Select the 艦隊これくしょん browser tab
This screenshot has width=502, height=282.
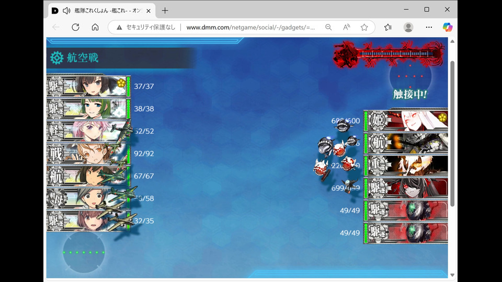(101, 10)
